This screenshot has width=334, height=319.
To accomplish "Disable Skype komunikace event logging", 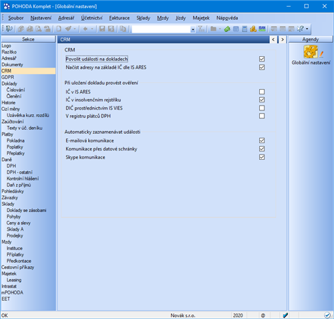I will point(262,157).
